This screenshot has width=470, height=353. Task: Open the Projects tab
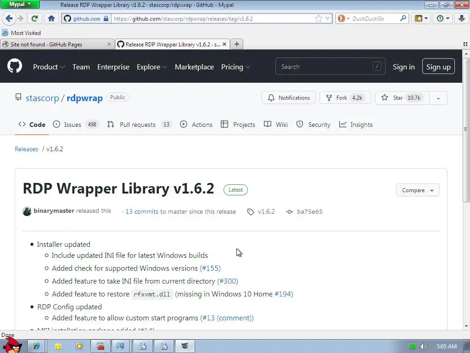tap(238, 125)
